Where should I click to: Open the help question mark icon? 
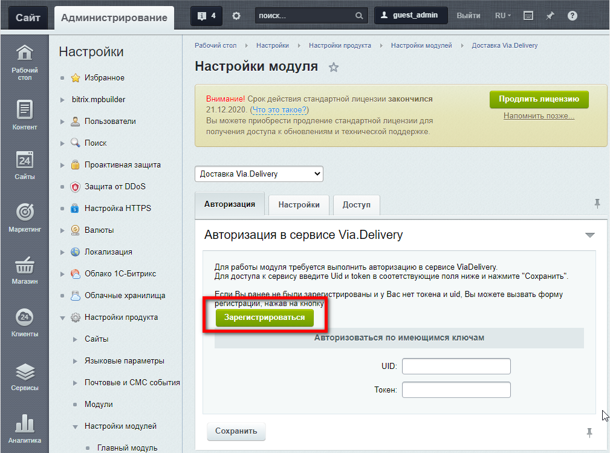(572, 16)
